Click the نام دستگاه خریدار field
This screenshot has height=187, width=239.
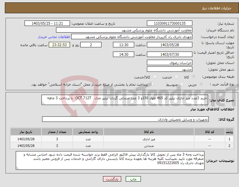pos(124,30)
